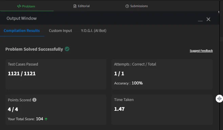Close the Output Window with X
Screen dimensions: 223x130
point(208,19)
